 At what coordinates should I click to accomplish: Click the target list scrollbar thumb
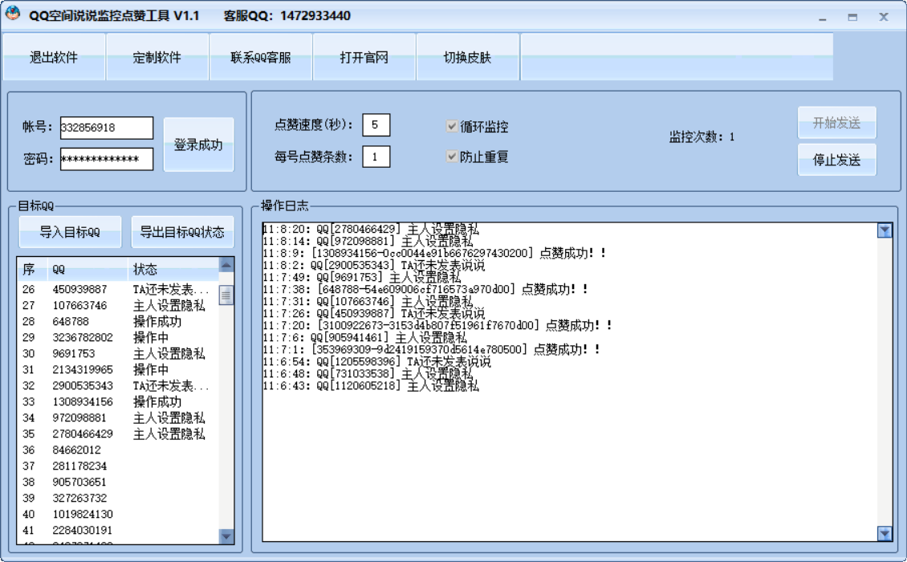coord(226,295)
